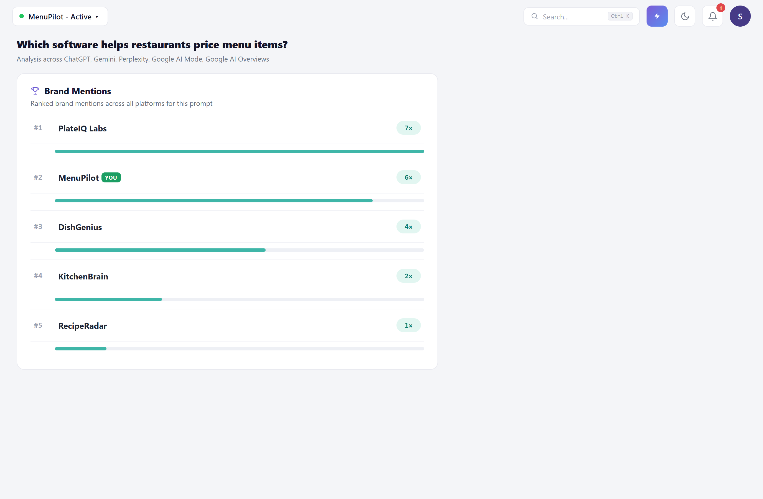This screenshot has width=763, height=499.
Task: Click the PlateIQ Labs progress bar
Action: pos(240,151)
